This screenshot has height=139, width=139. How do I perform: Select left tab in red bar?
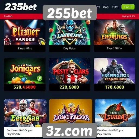[8, 16]
